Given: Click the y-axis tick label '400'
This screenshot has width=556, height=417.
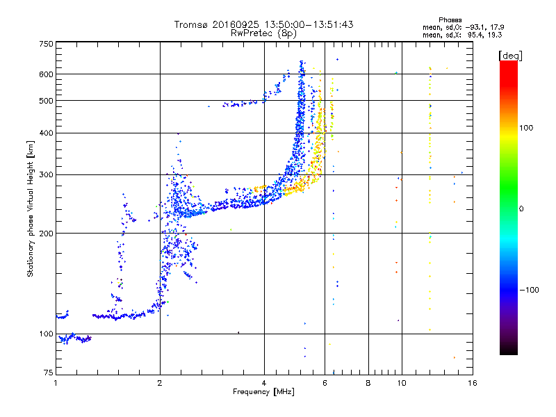Looking at the screenshot, I should (x=46, y=133).
